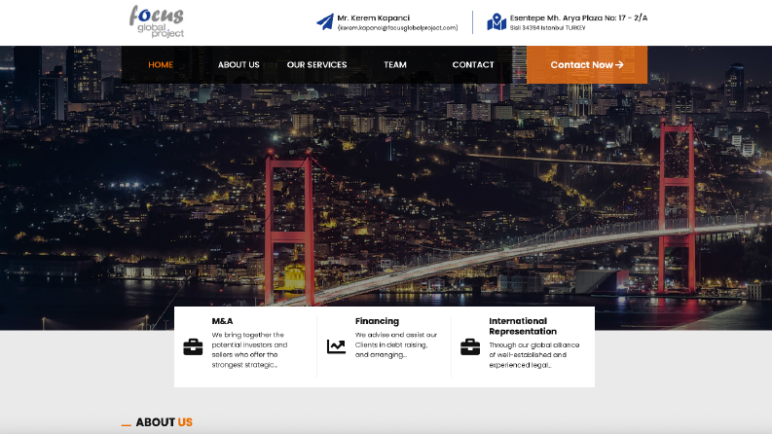The height and width of the screenshot is (434, 772).
Task: Click the Sisli 34394 Istanbul TURKEY text
Action: (x=547, y=28)
